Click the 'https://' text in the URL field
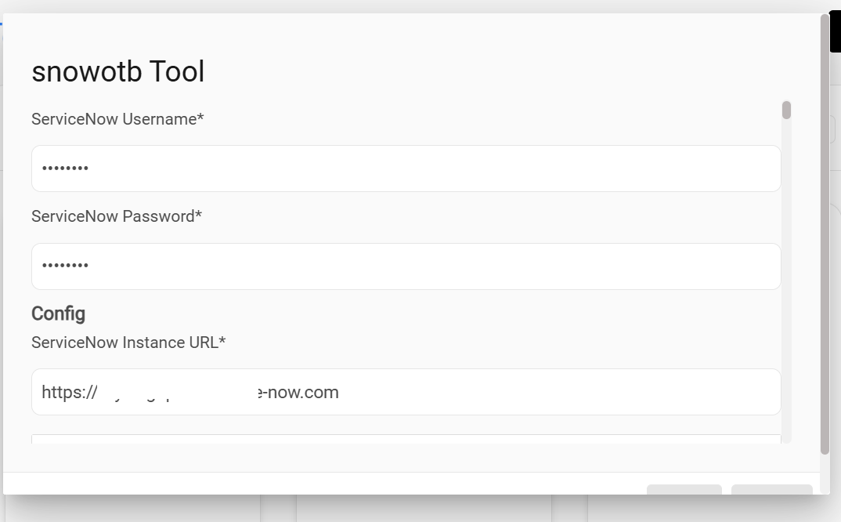Viewport: 841px width, 522px height. point(69,392)
